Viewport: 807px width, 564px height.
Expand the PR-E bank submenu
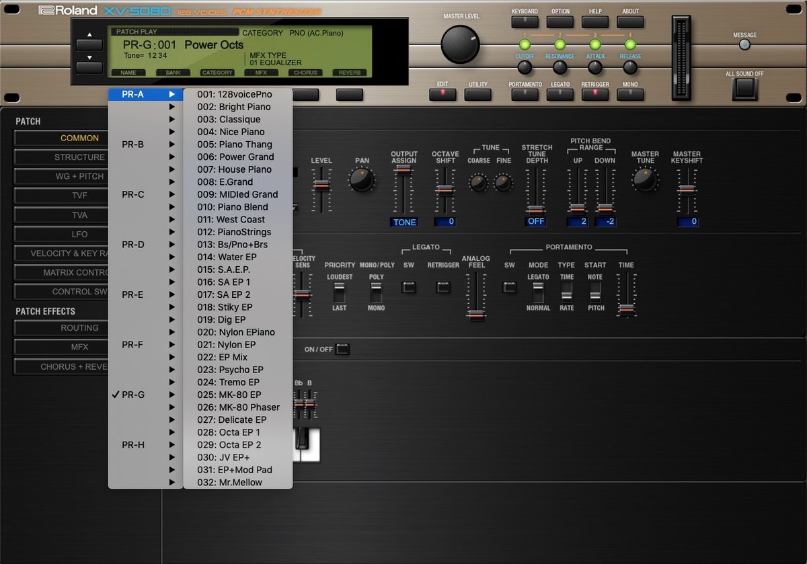145,294
